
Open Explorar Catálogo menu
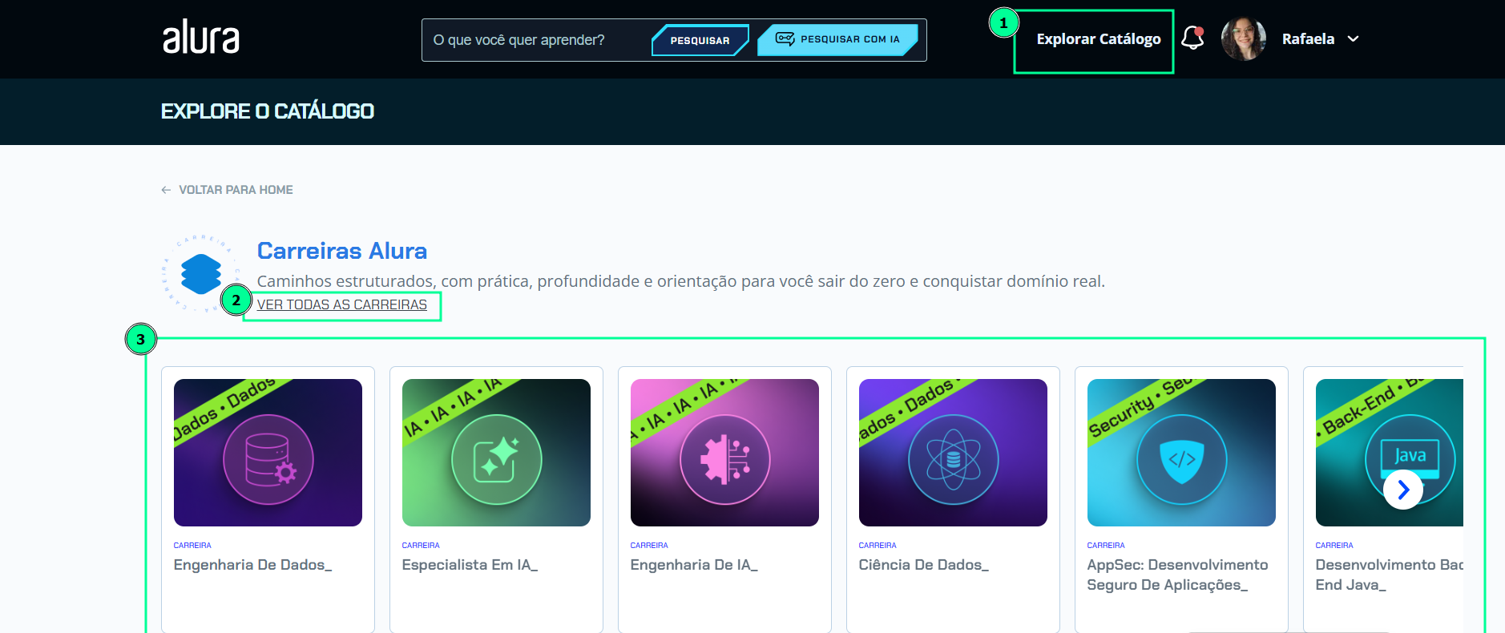(1098, 39)
